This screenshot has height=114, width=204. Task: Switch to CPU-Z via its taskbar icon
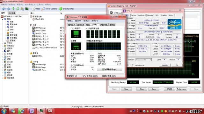coord(32,111)
